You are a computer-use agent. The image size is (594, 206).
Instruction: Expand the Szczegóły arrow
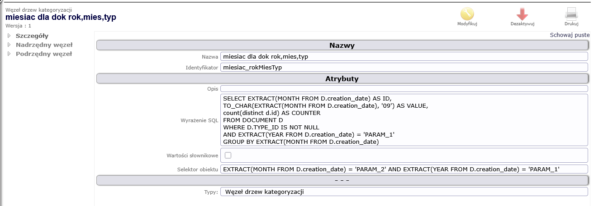pyautogui.click(x=9, y=36)
